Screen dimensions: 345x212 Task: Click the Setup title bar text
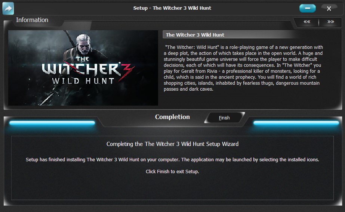(x=172, y=8)
